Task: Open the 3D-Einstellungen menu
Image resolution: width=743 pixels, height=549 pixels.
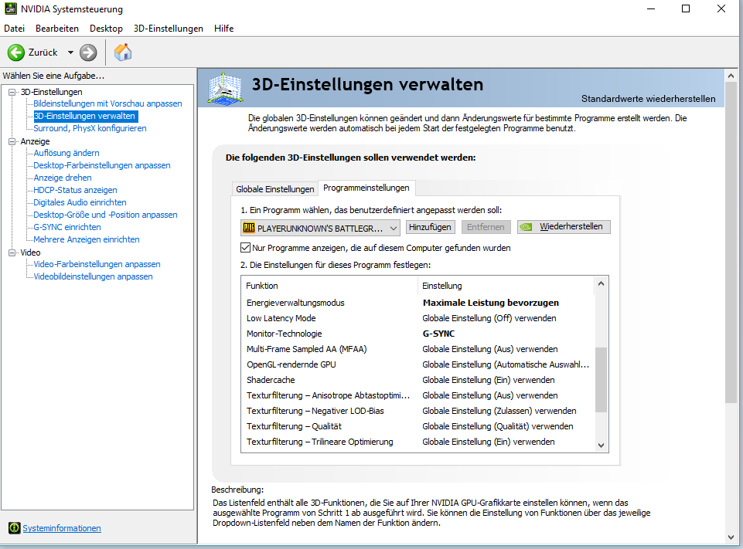Action: (169, 29)
